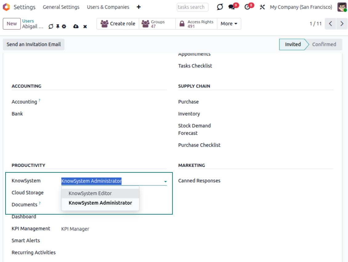The width and height of the screenshot is (348, 262).
Task: Click the Users breadcrumb link
Action: tap(28, 21)
